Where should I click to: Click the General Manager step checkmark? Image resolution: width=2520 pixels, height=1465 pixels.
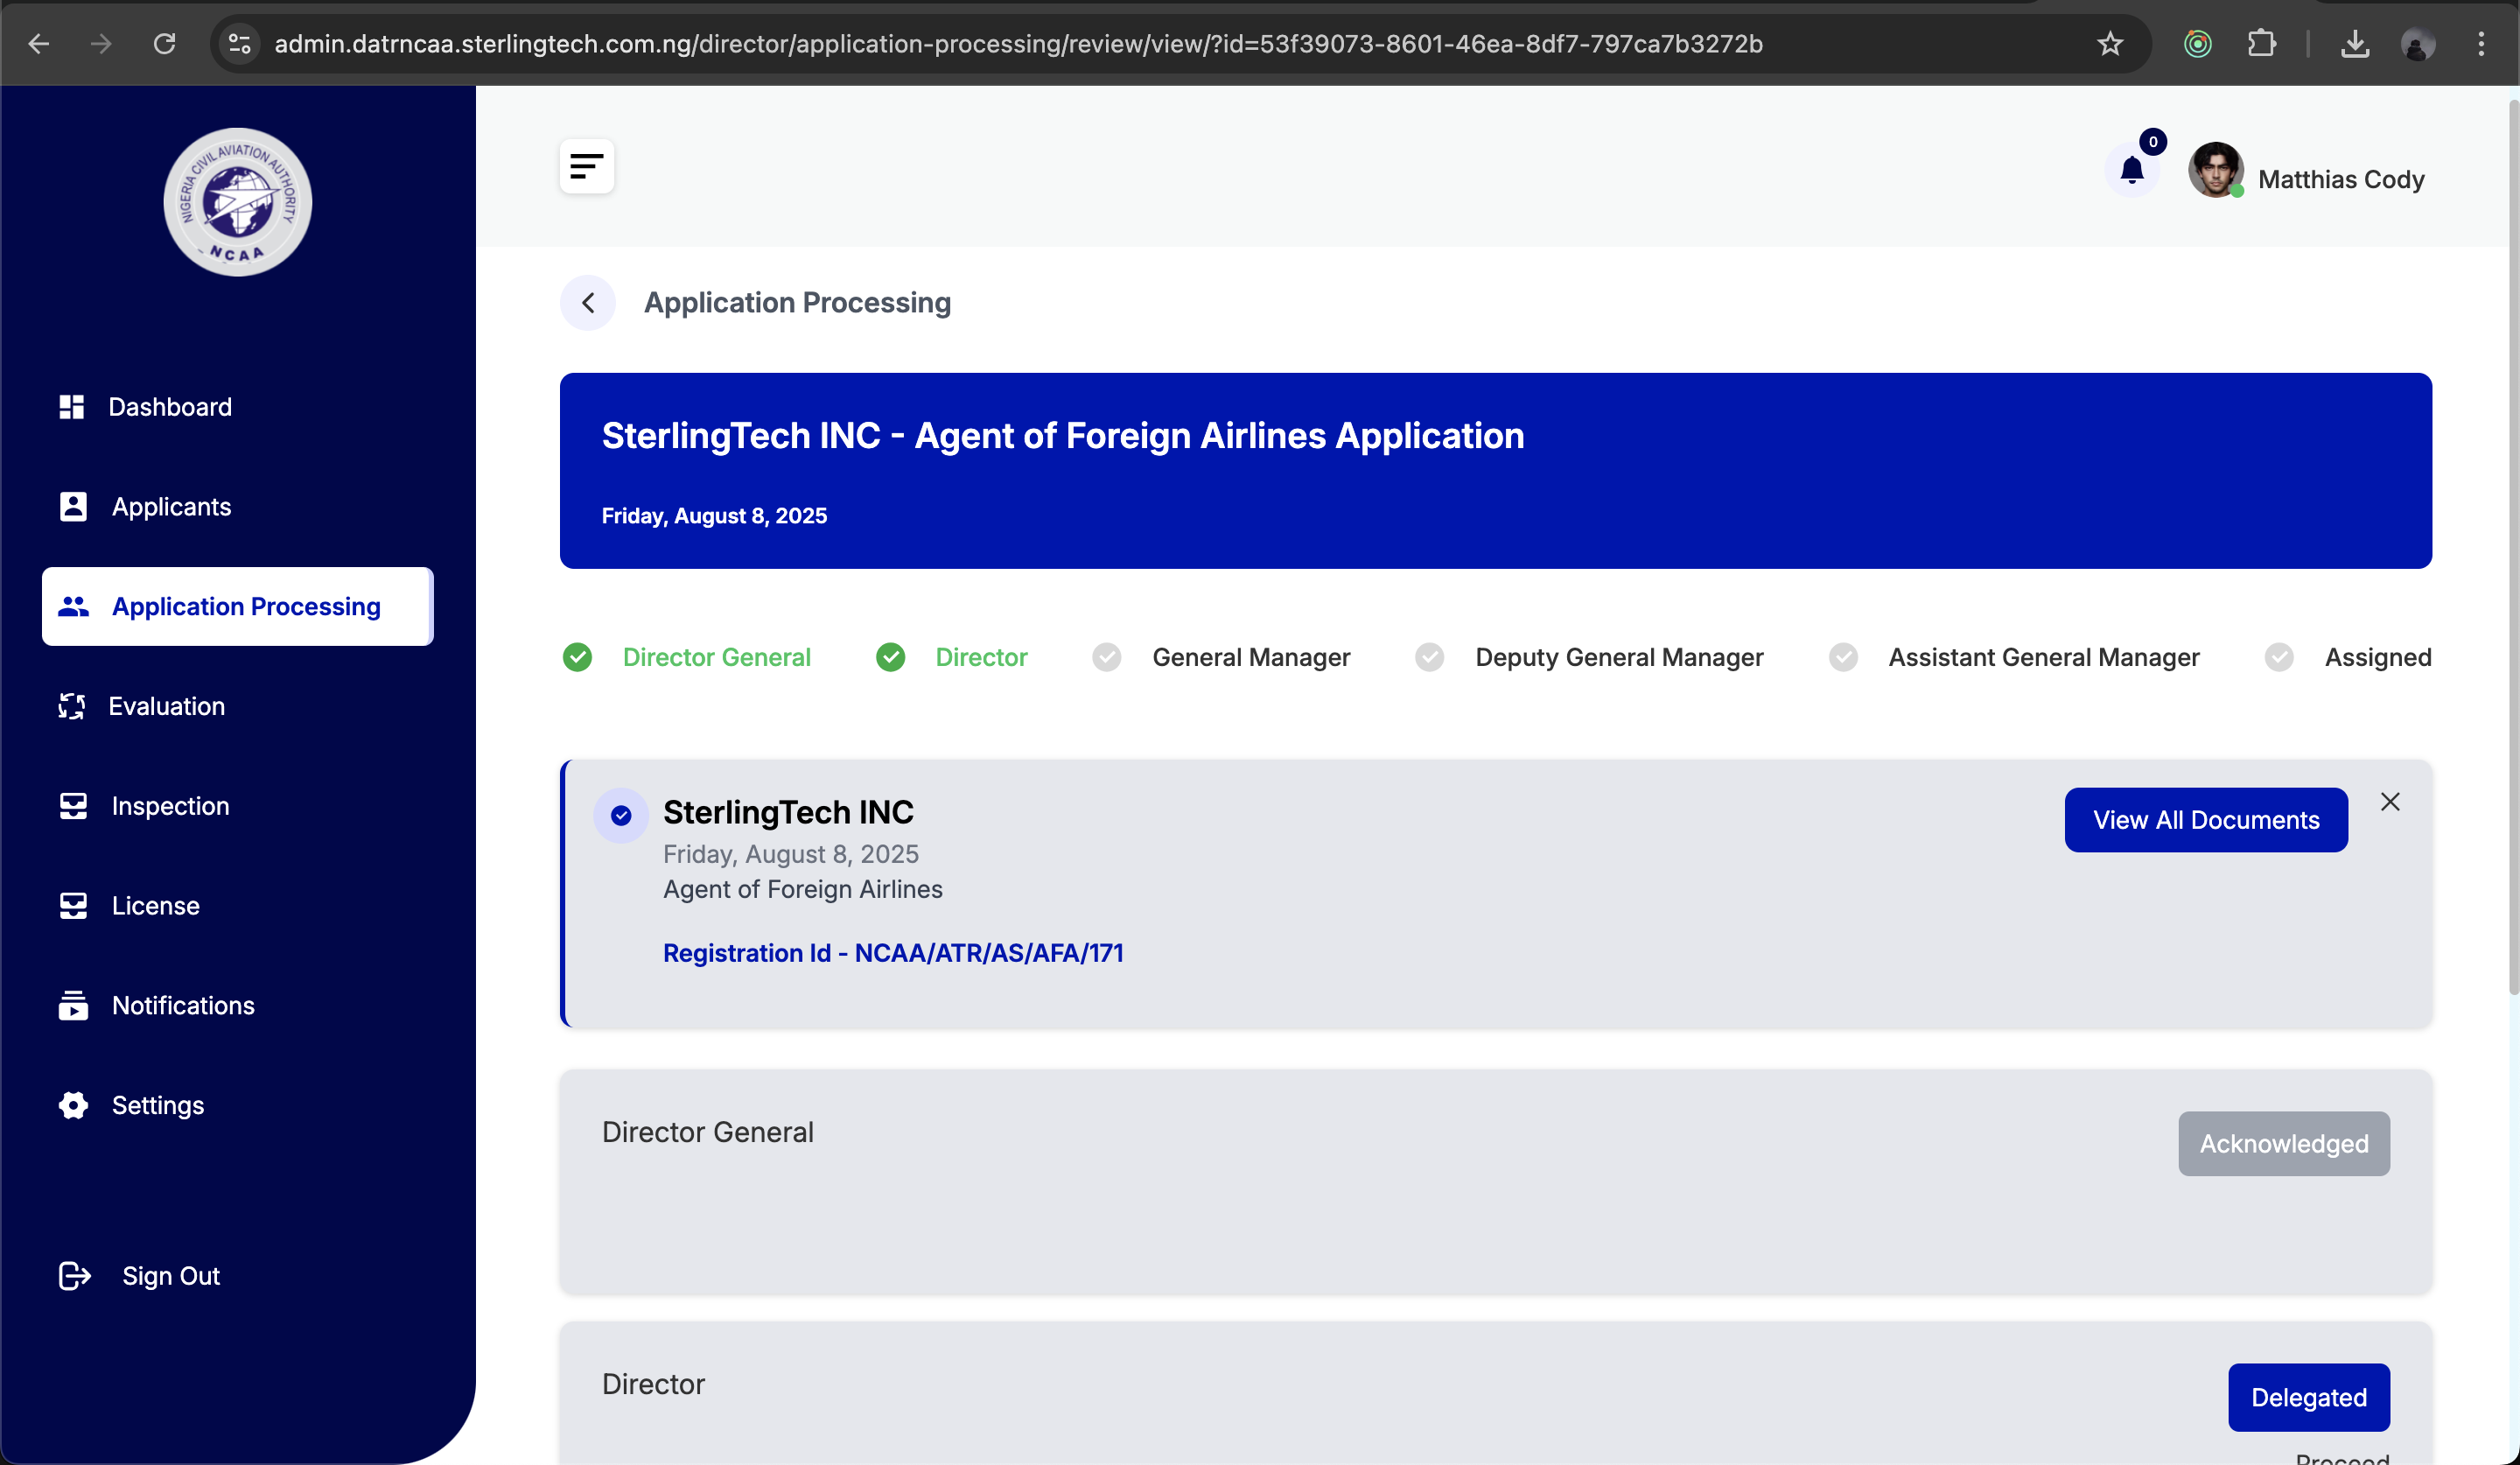click(1107, 657)
